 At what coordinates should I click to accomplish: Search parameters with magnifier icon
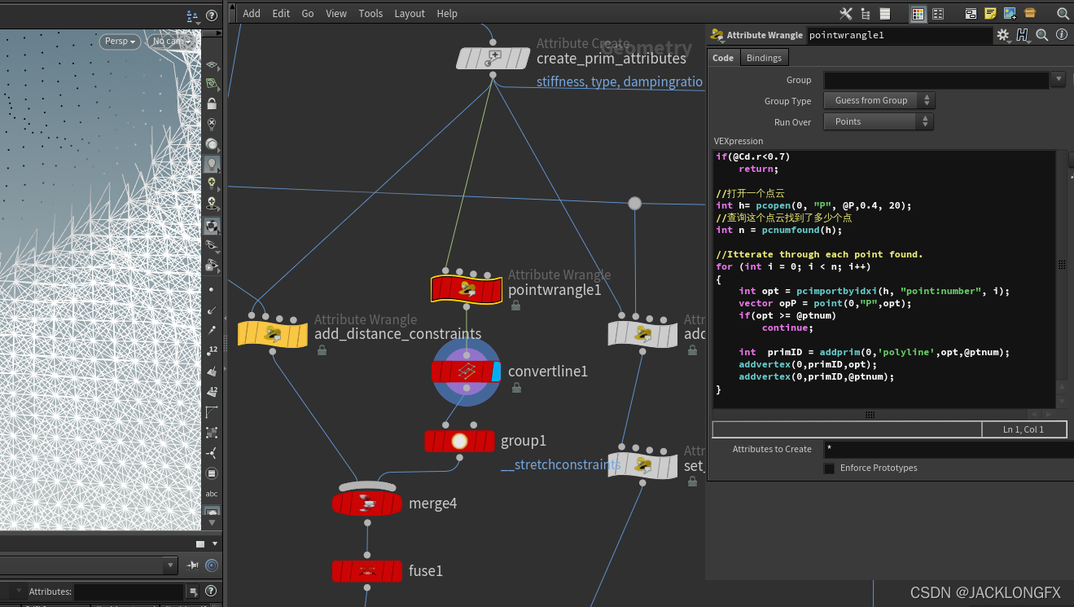pyautogui.click(x=1042, y=35)
